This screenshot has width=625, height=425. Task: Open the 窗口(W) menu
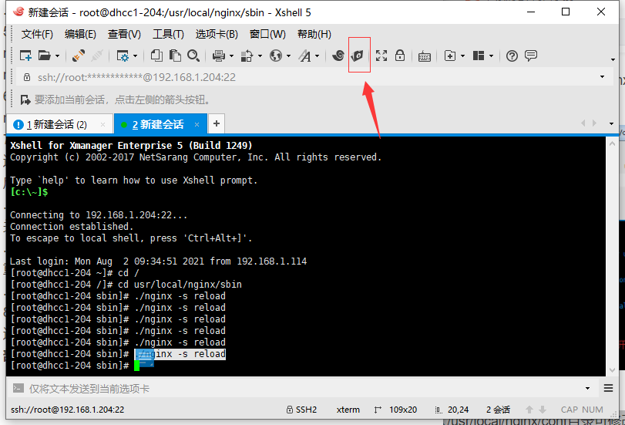click(x=267, y=34)
